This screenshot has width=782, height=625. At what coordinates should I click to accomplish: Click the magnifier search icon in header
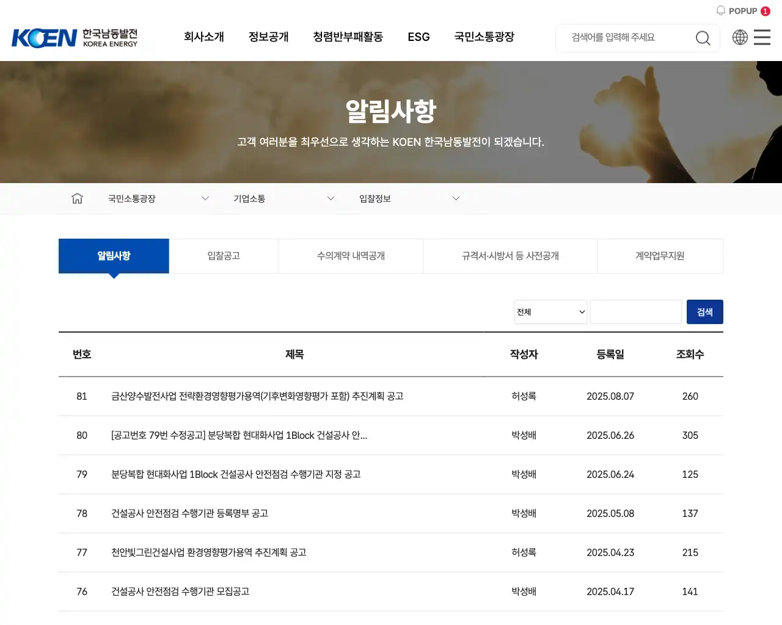703,38
